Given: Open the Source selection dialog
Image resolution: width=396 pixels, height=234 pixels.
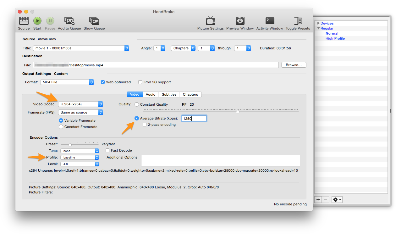Looking at the screenshot, I should (x=24, y=23).
